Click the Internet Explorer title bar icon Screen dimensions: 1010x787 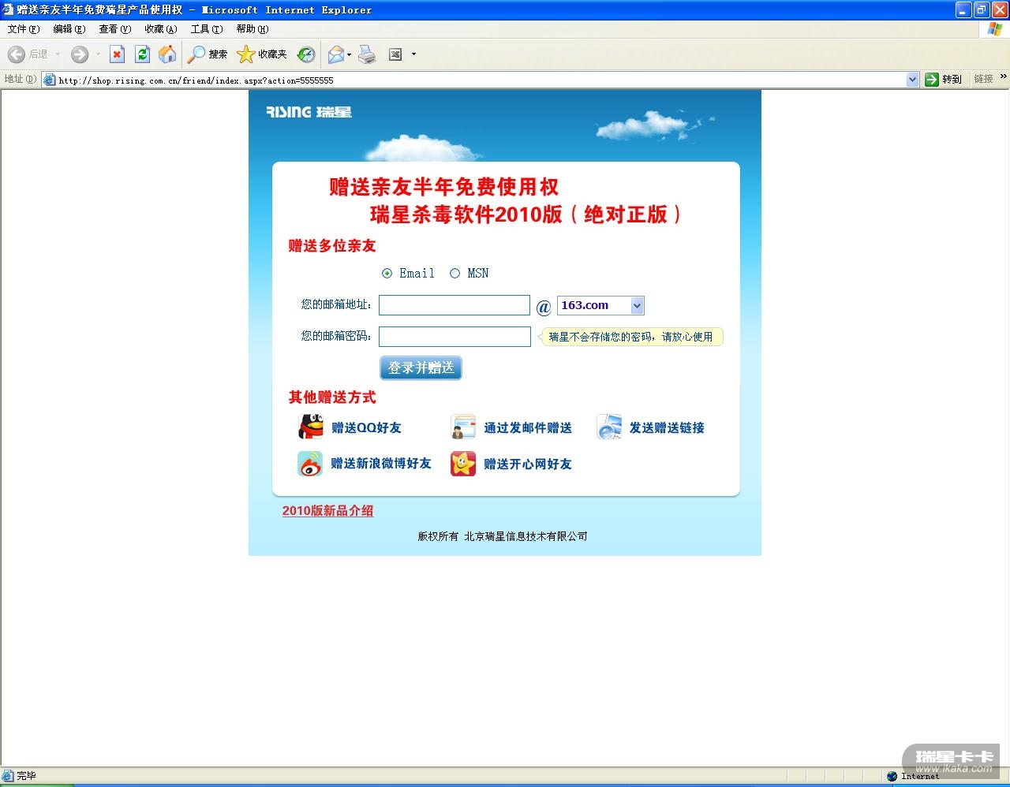point(9,9)
